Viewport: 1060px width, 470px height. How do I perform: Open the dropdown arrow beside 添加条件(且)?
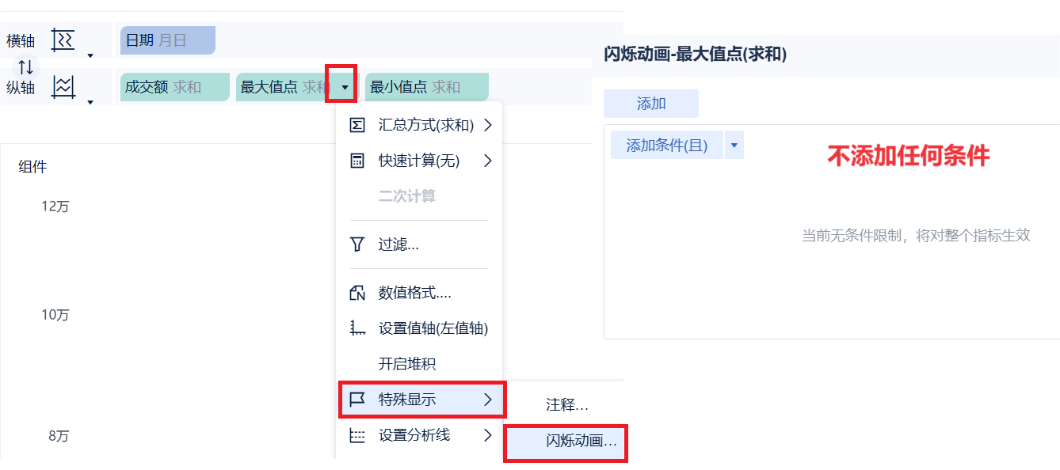734,146
